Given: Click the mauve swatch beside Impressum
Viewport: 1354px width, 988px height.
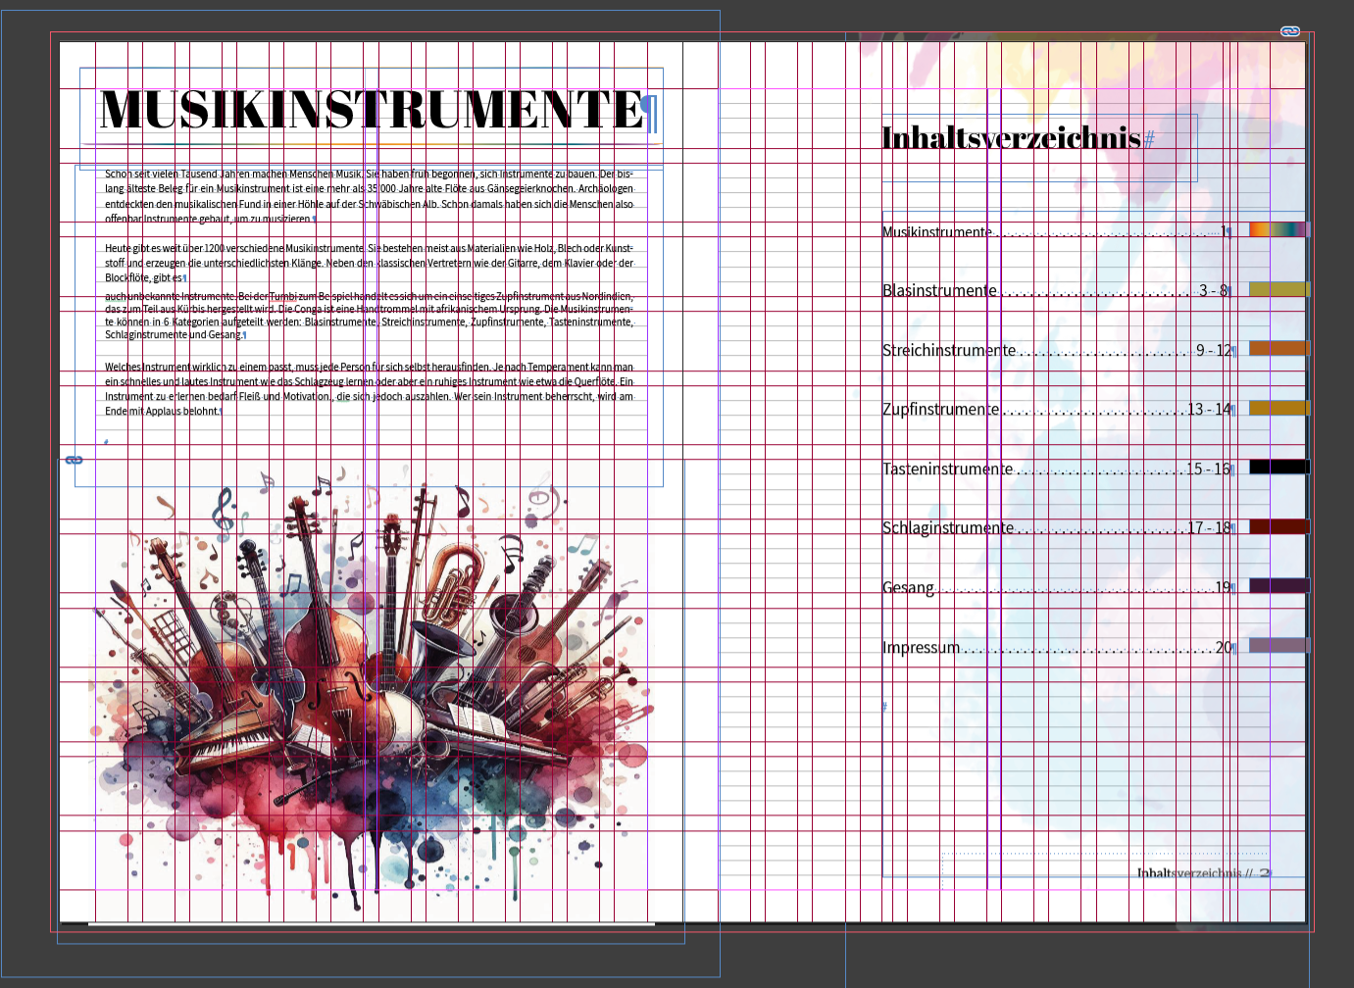Looking at the screenshot, I should pos(1278,645).
